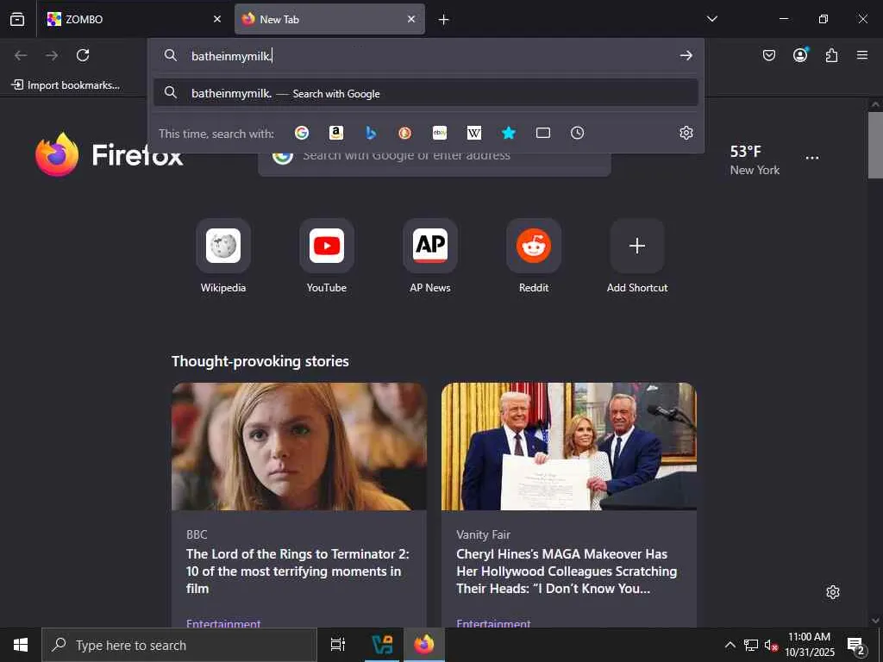
Task: Open the Windows Start menu
Action: click(x=21, y=645)
